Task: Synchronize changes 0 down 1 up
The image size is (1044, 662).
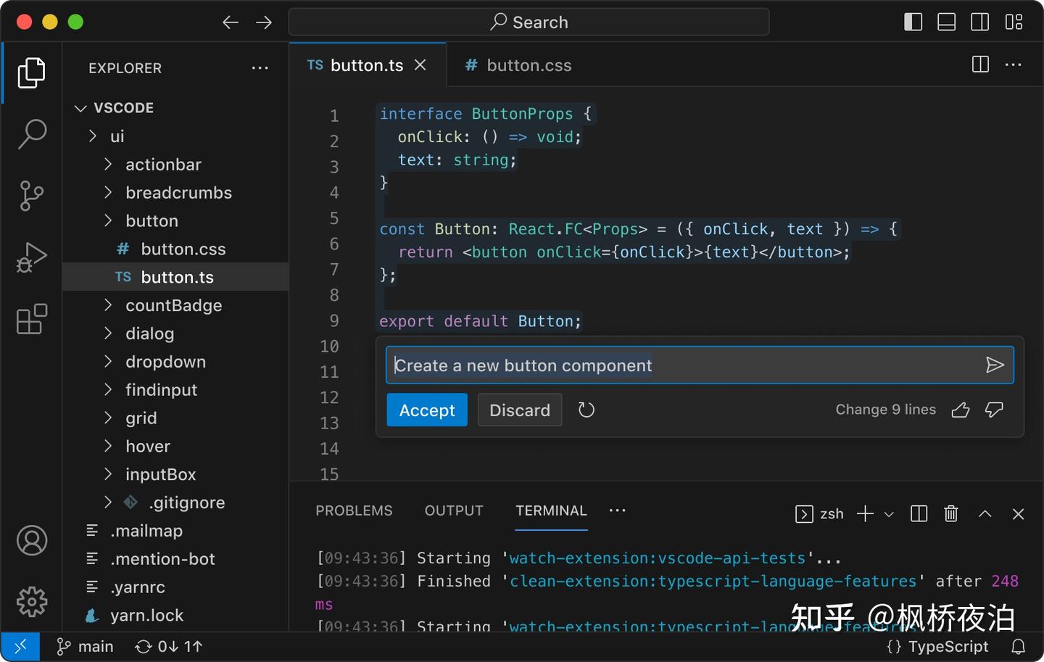Action: click(169, 646)
